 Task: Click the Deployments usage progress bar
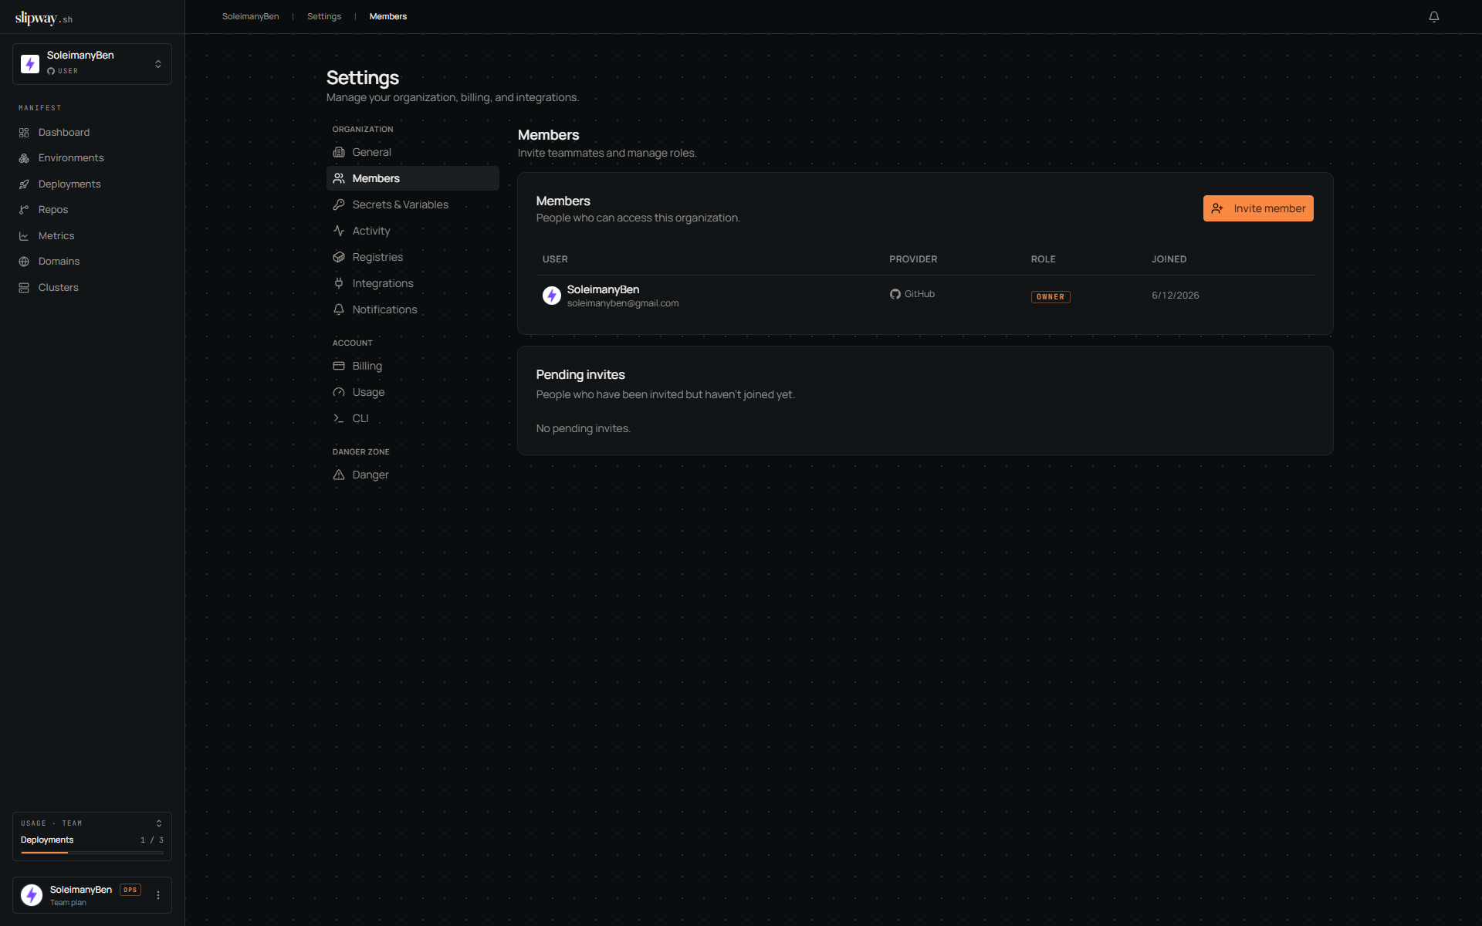[92, 853]
